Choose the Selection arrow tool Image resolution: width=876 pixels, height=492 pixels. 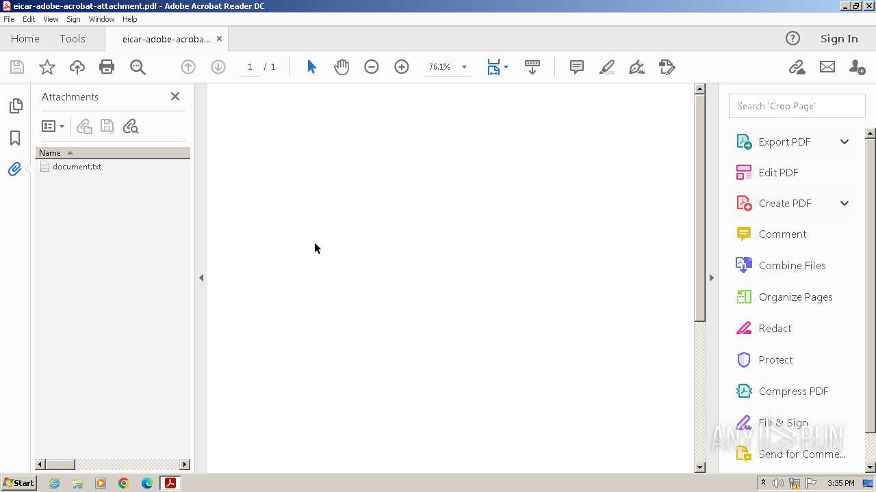pyautogui.click(x=311, y=67)
